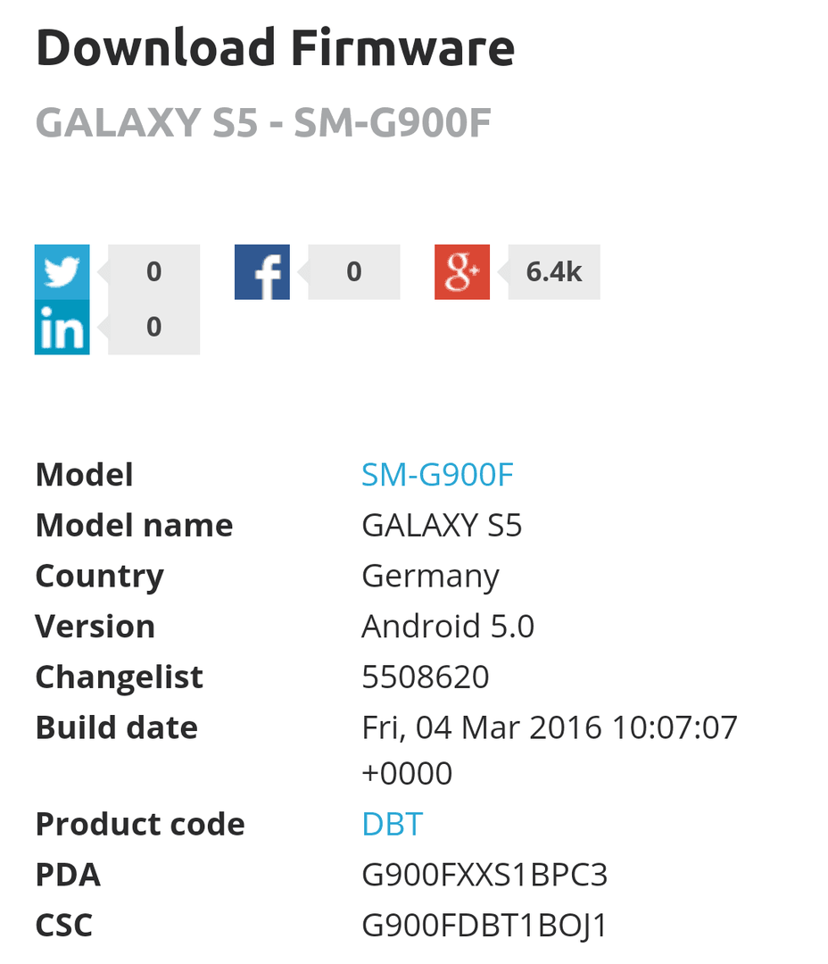
Task: Click the 6.4k Google Plus count
Action: click(554, 271)
